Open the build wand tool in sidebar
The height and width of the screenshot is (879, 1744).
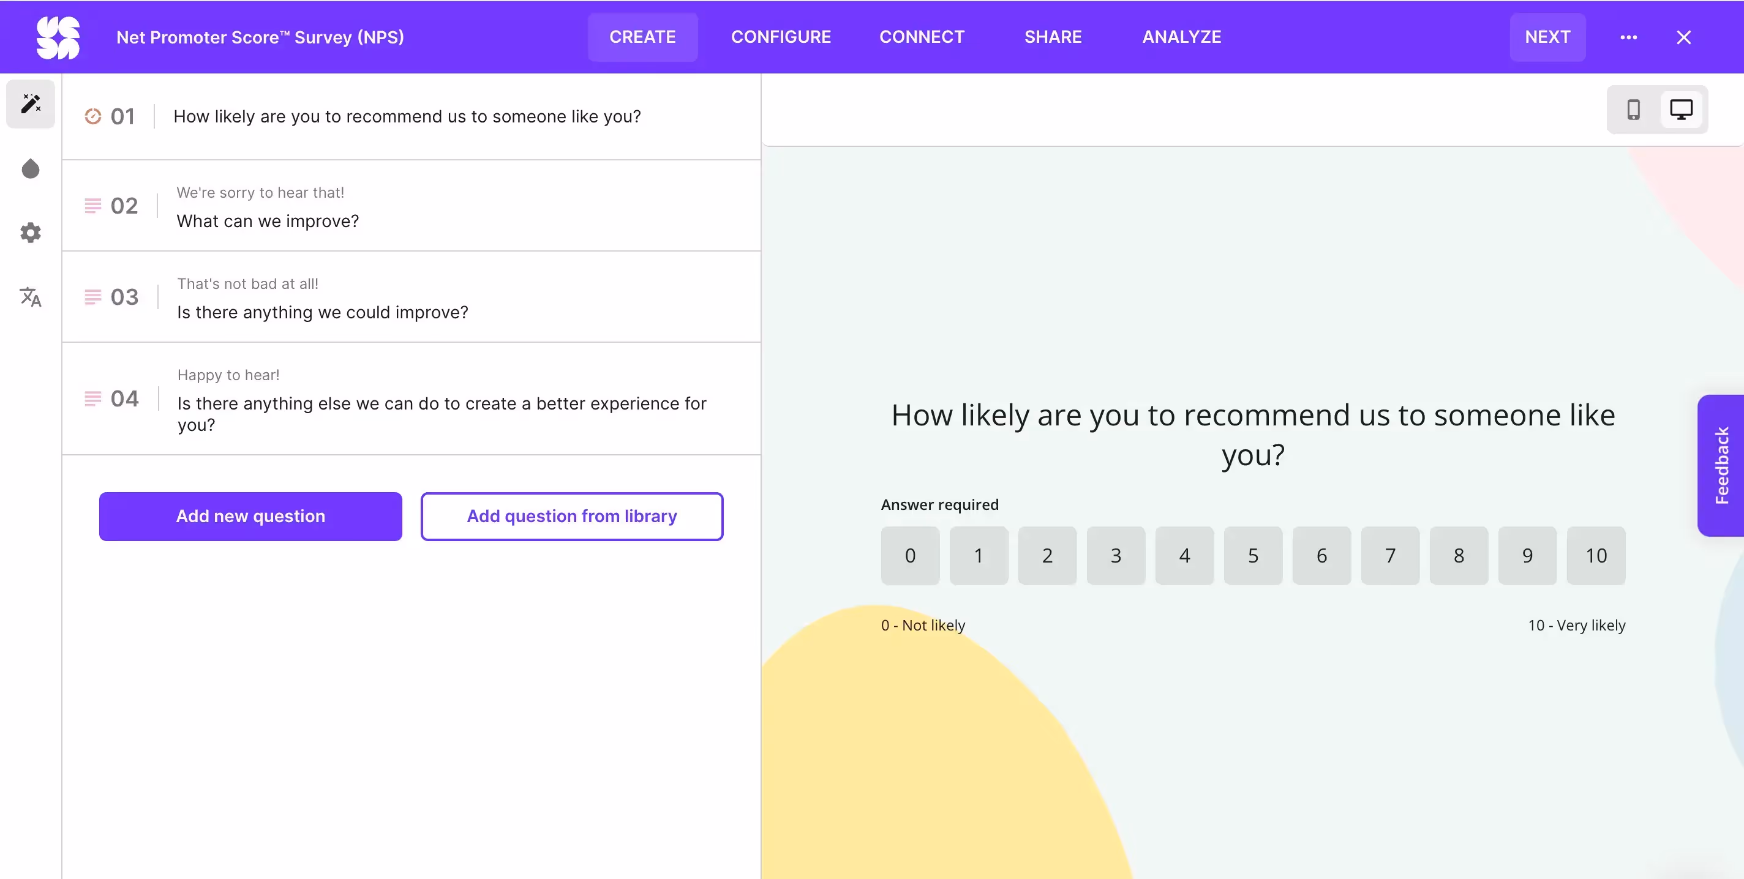[x=31, y=103]
